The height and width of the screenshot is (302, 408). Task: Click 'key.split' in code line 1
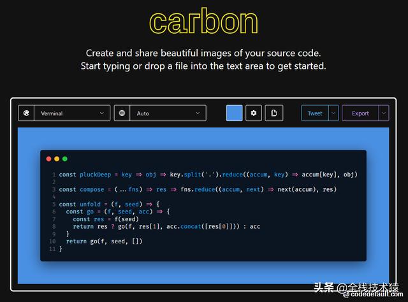pyautogui.click(x=186, y=175)
